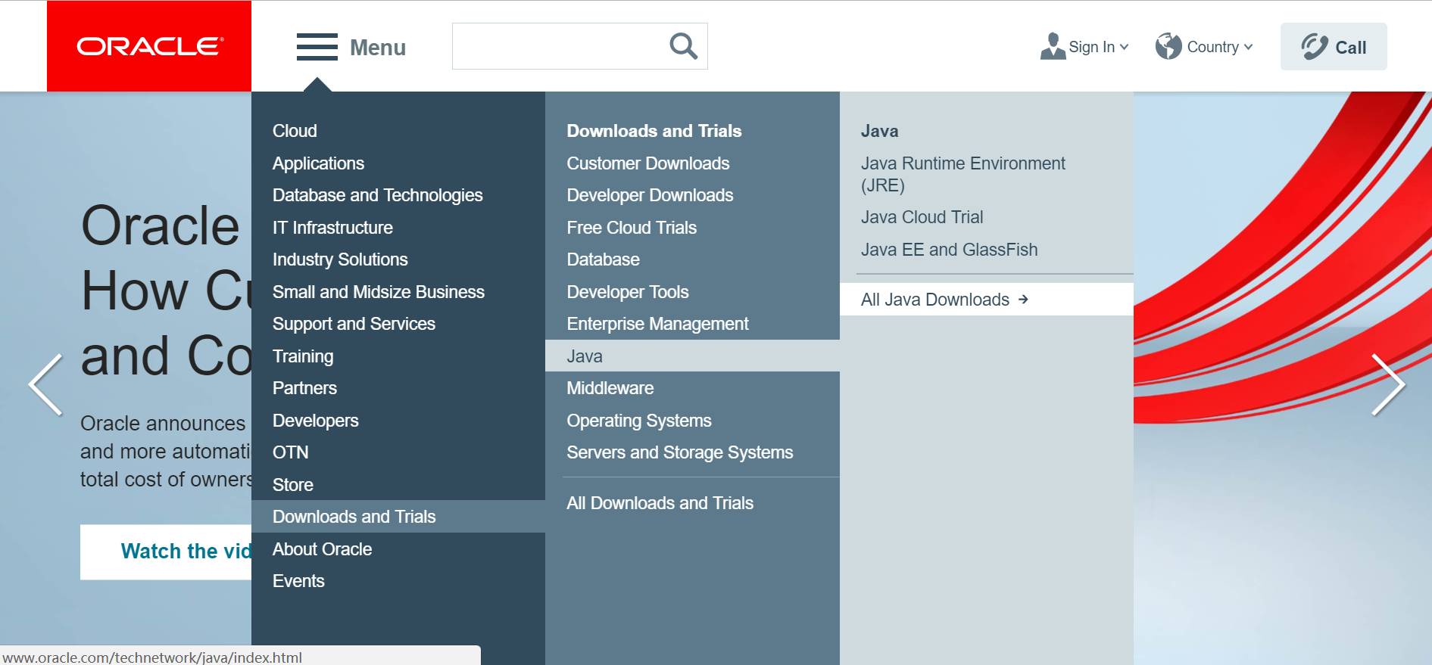
Task: Open Training menu item
Action: coord(303,356)
